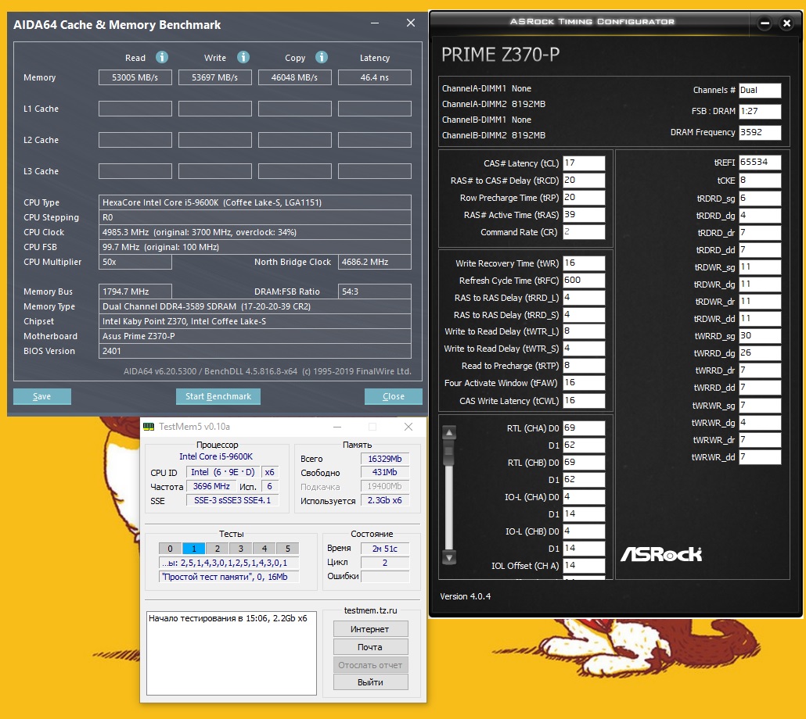Click the CPU Clock value 4985.3 MHz

point(255,232)
